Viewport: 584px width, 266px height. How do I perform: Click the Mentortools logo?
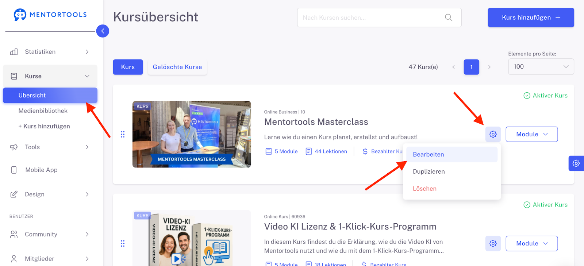pyautogui.click(x=50, y=15)
